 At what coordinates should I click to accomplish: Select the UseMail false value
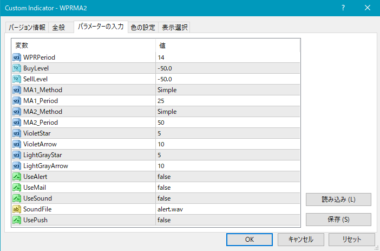(164, 188)
